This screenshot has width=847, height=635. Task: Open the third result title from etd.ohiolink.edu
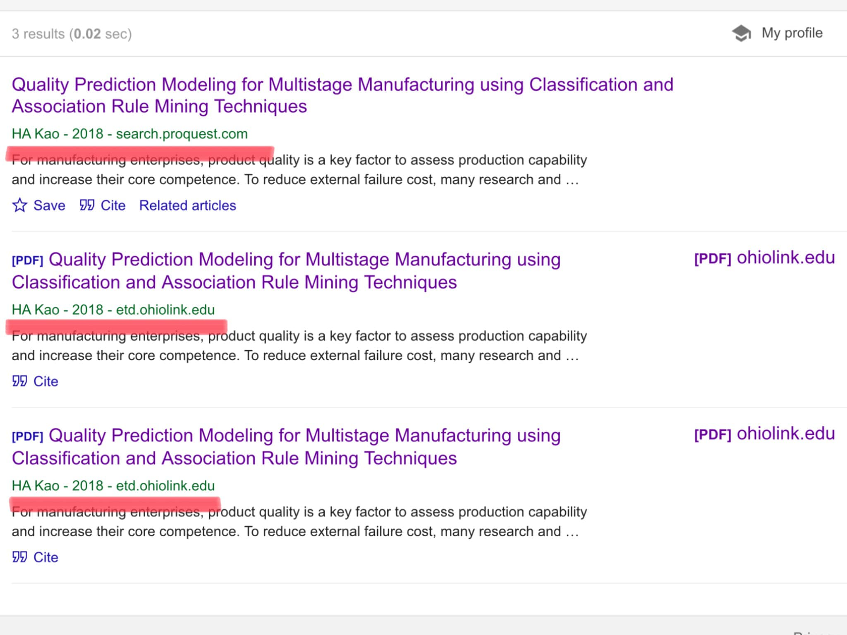(286, 447)
